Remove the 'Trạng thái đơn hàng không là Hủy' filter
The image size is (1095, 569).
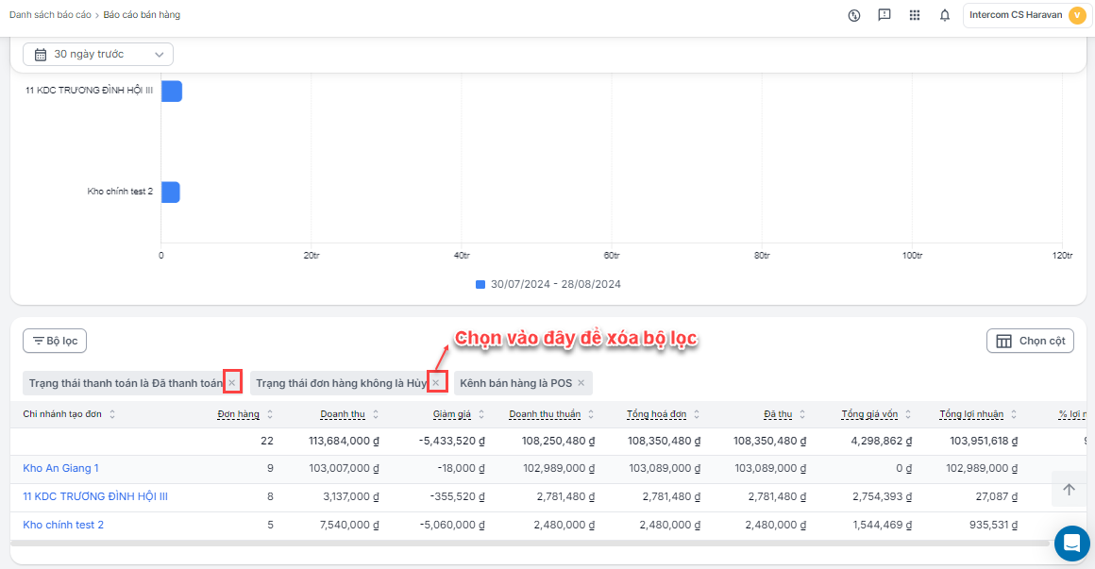(x=436, y=383)
